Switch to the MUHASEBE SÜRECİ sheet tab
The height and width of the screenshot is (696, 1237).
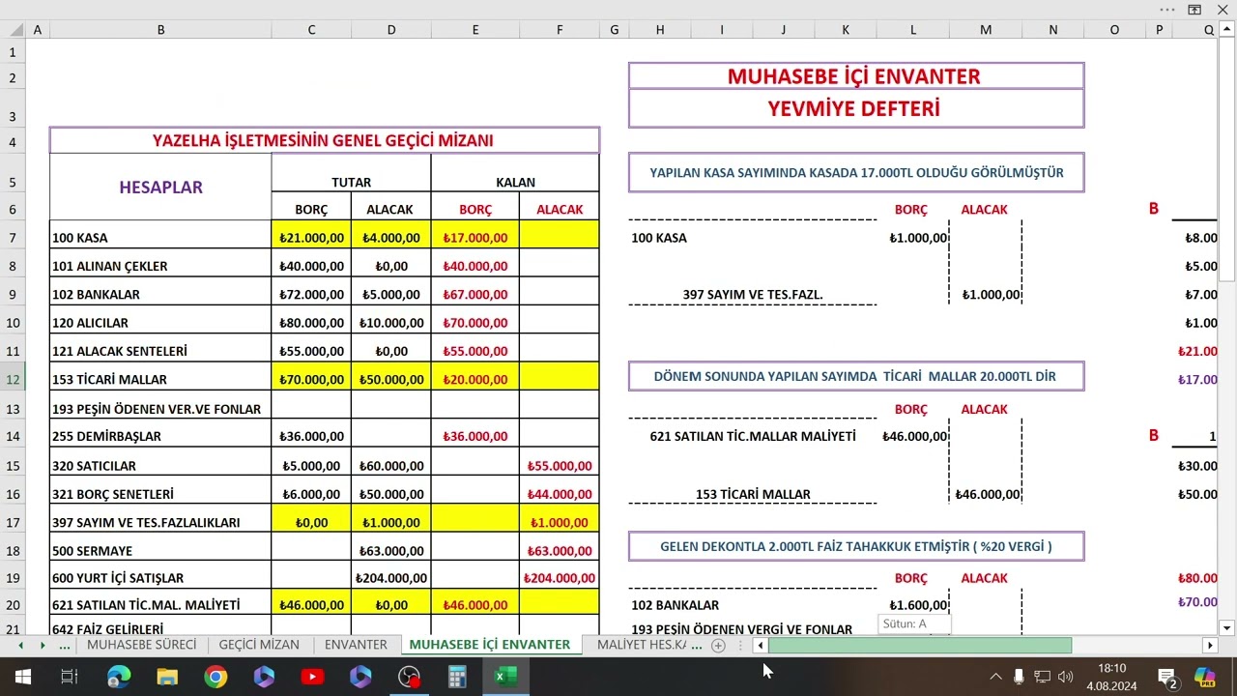point(142,645)
